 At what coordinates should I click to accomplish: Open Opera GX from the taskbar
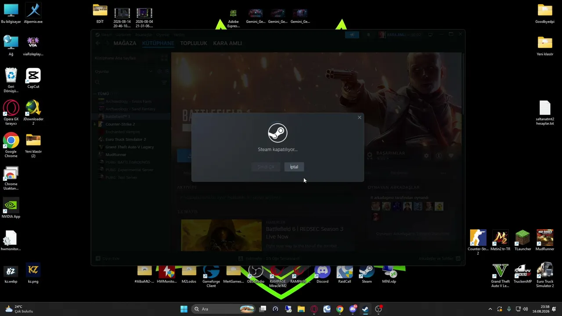coord(314,309)
